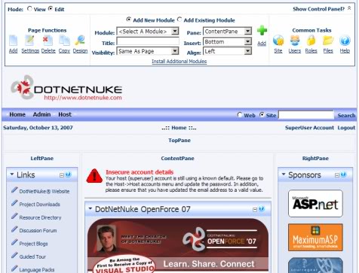The image size is (359, 273).
Task: Open the Design page icon
Action: 80,41
